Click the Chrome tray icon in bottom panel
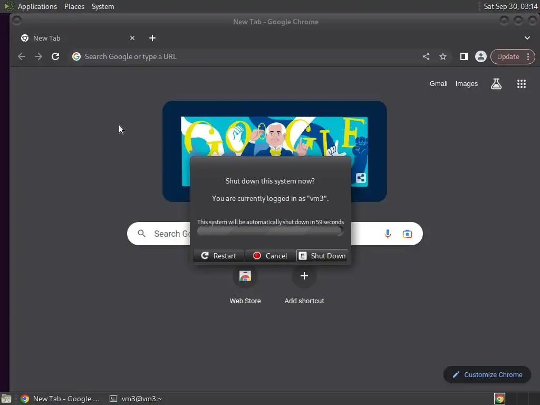The image size is (540, 405). (x=499, y=399)
